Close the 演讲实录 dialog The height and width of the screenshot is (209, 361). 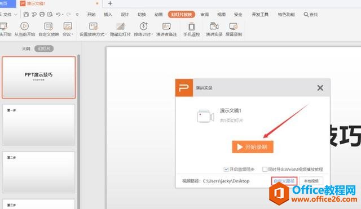coord(320,88)
